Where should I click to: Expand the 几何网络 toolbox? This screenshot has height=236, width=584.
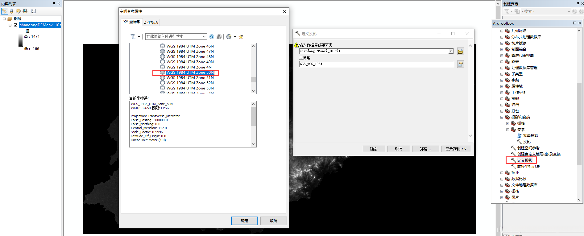(x=502, y=31)
